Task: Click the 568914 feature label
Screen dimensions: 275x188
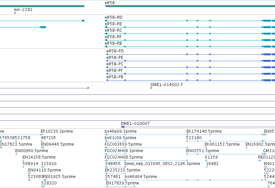Action: pyautogui.click(x=30, y=164)
